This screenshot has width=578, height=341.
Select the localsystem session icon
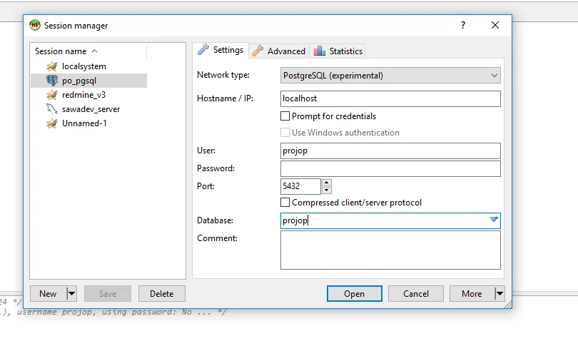coord(52,66)
